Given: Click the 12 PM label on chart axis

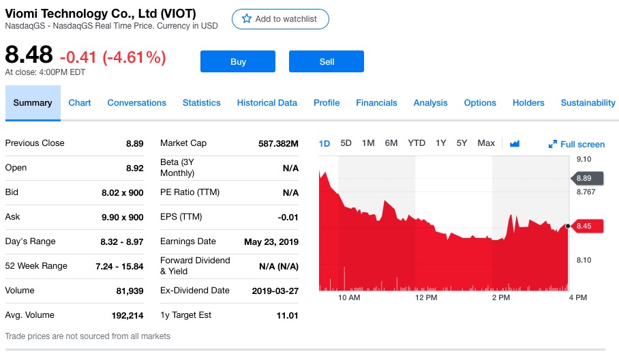Looking at the screenshot, I should pos(426,297).
